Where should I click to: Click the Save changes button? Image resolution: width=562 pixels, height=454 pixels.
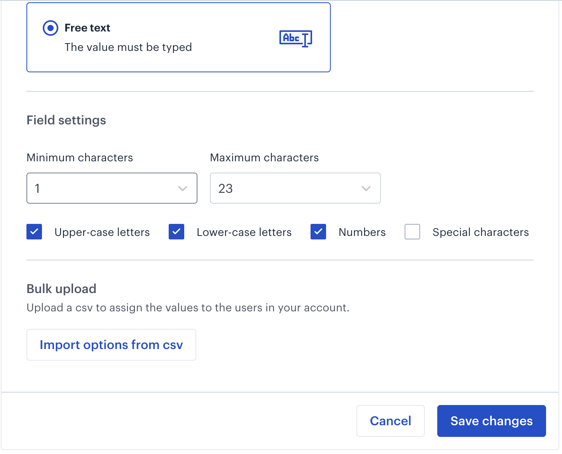click(x=492, y=421)
